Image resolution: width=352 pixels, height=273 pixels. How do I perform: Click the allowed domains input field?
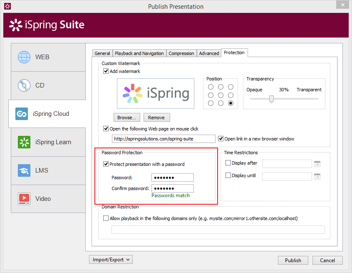[x=218, y=230]
